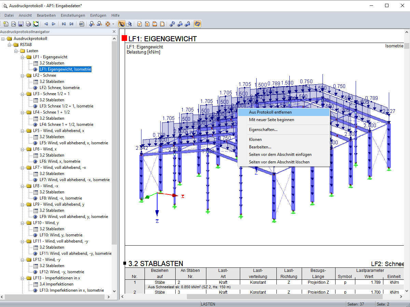Open the dropdown arrow next to the move icon
The width and height of the screenshot is (410, 307).
point(113,24)
